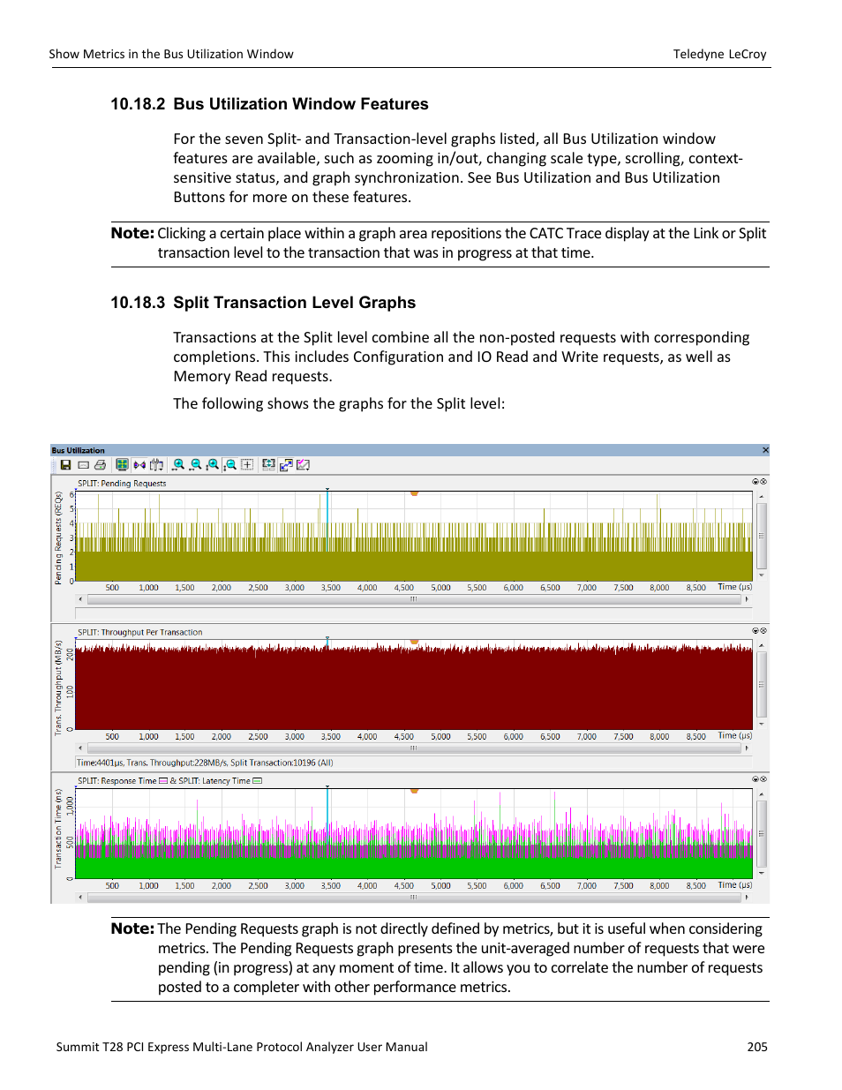
Task: Save the Bus Utilization graph
Action: click(x=65, y=465)
